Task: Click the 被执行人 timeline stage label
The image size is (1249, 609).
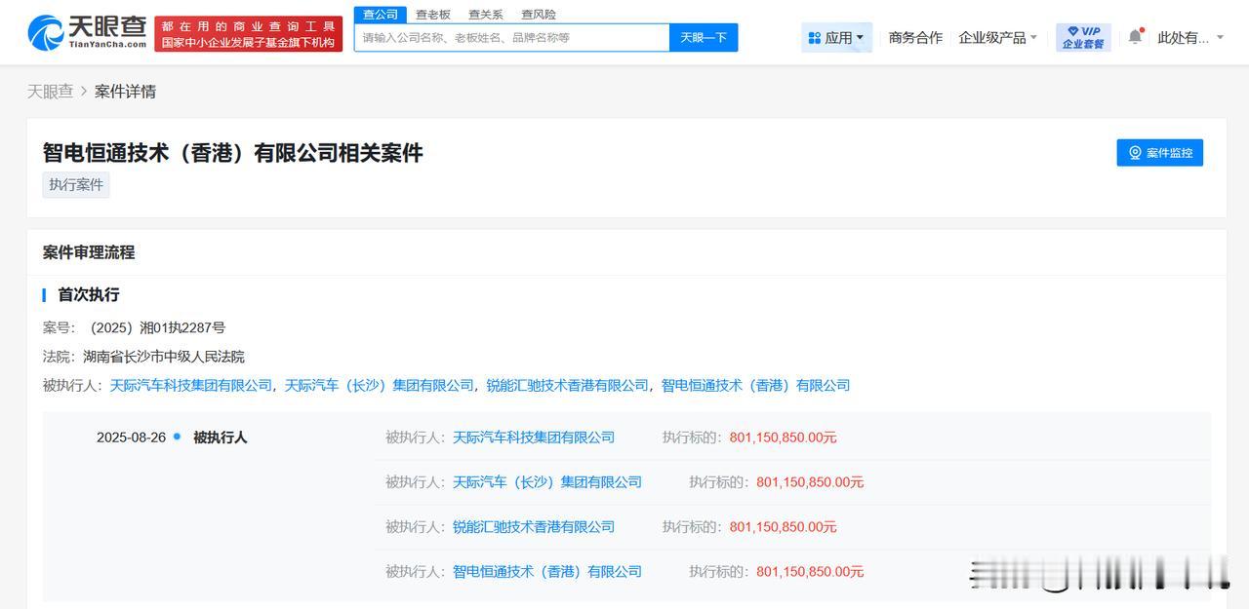Action: tap(221, 438)
